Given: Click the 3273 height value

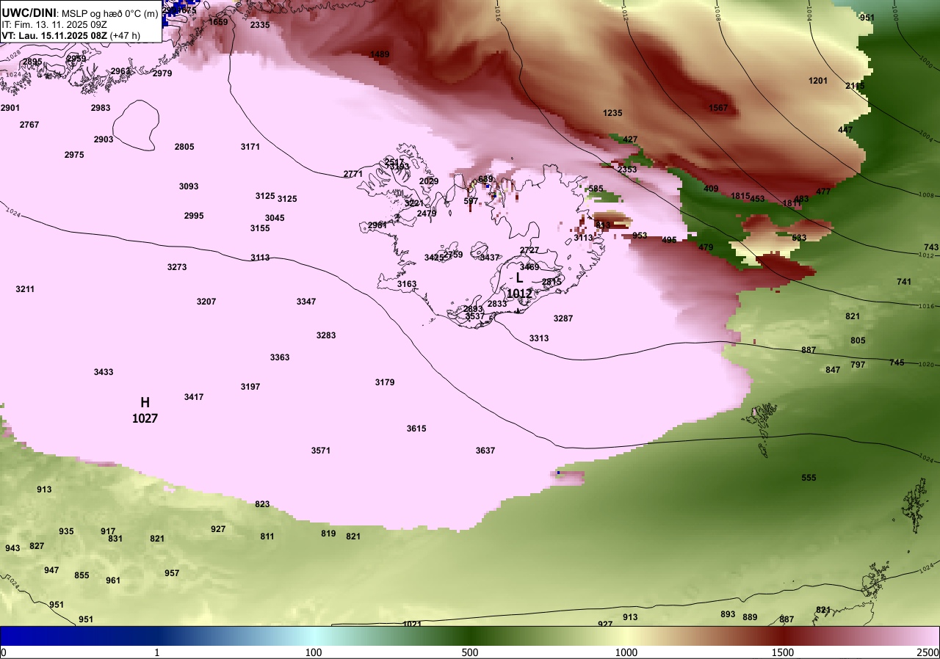Looking at the screenshot, I should 177,267.
